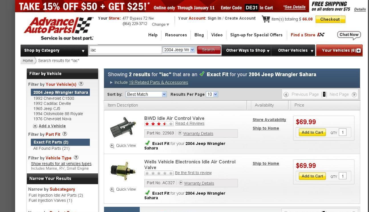
Task: Click the star rating for BWD valve
Action: (159, 124)
